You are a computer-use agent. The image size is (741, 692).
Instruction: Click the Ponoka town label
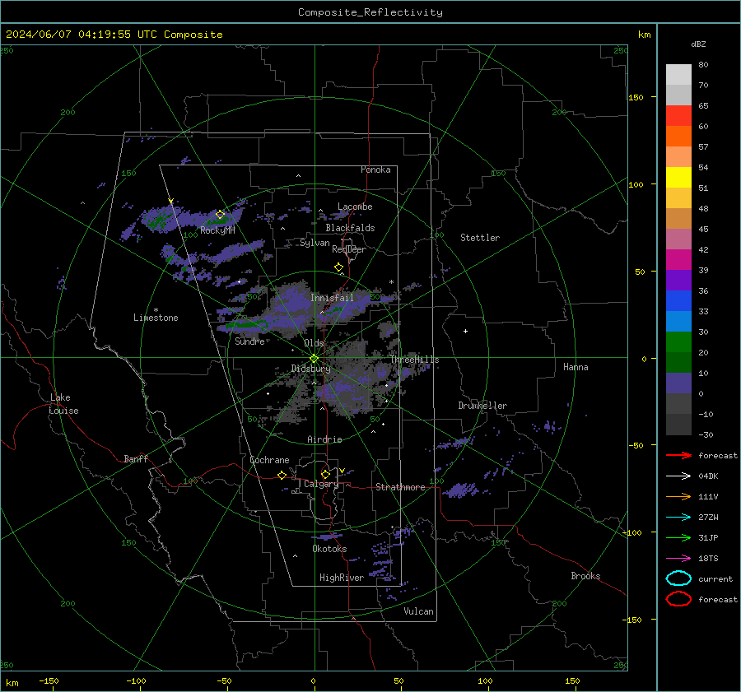(375, 170)
